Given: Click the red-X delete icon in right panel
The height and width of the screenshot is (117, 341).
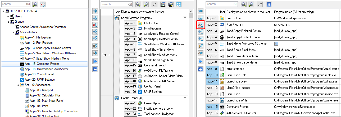Looking at the screenshot, I should point(201,25).
